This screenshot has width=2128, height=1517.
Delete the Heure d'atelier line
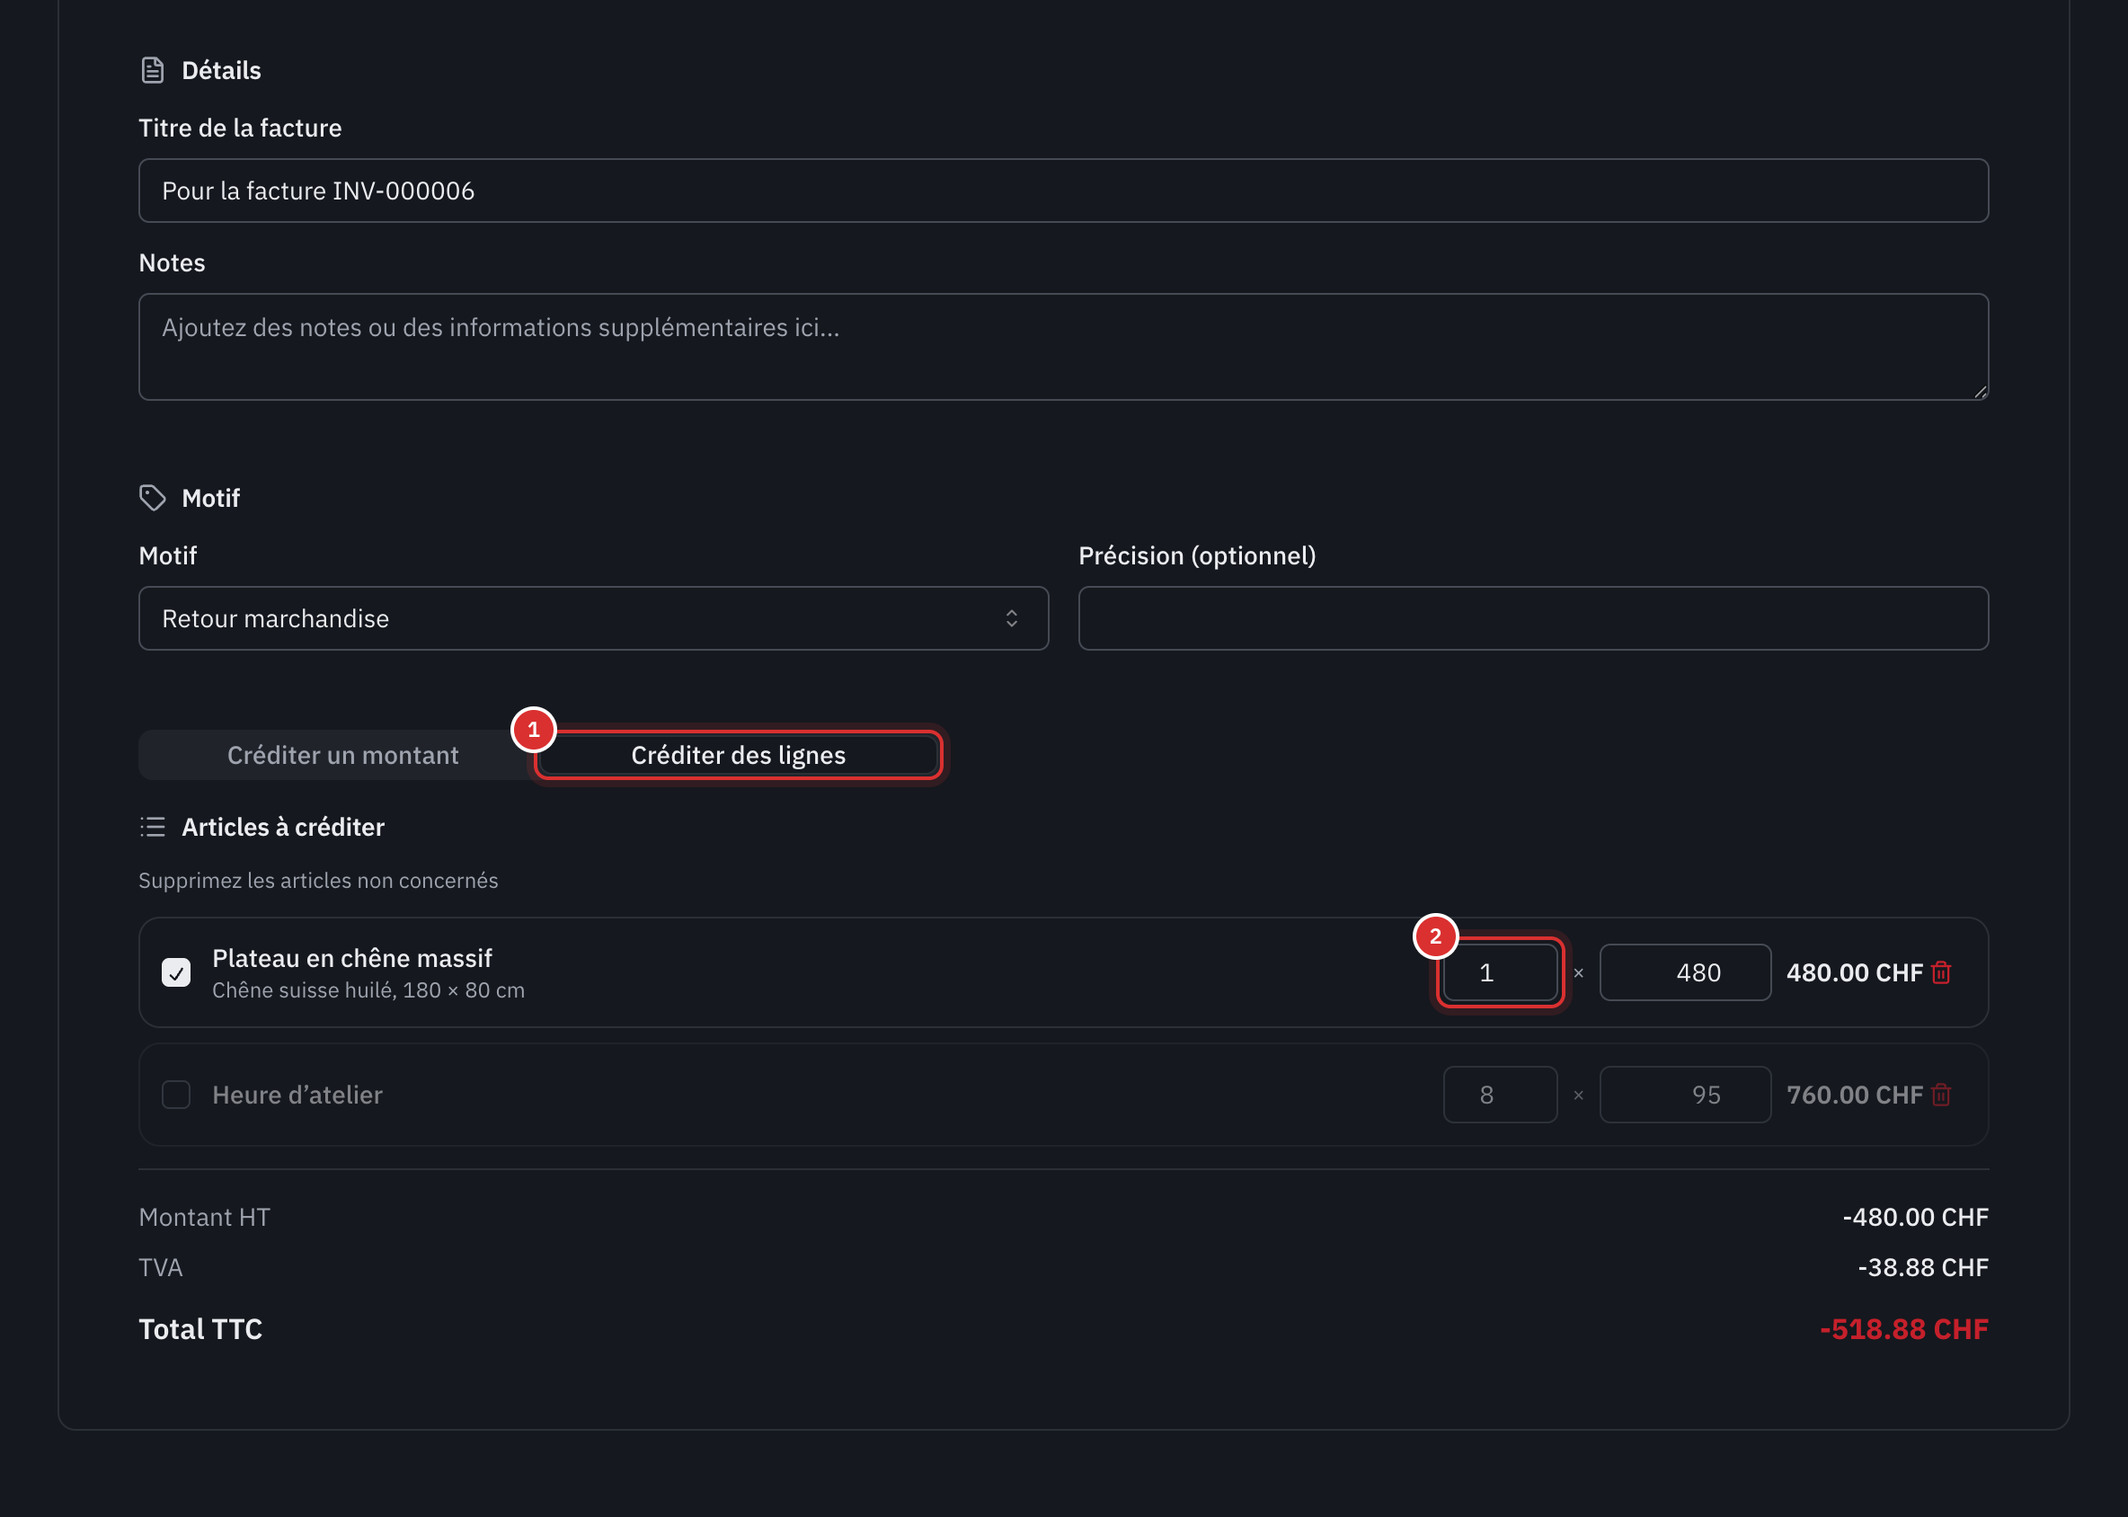tap(1941, 1095)
